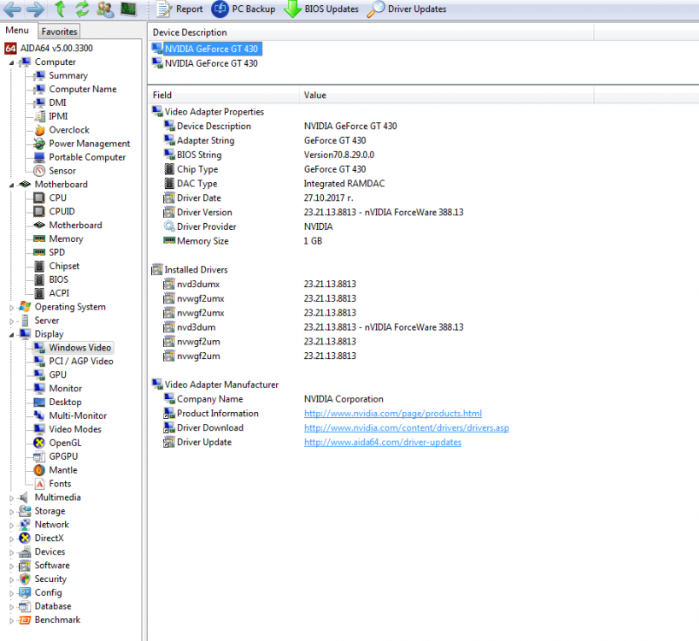Expand the Devices tree node
699x641 pixels.
pyautogui.click(x=12, y=552)
